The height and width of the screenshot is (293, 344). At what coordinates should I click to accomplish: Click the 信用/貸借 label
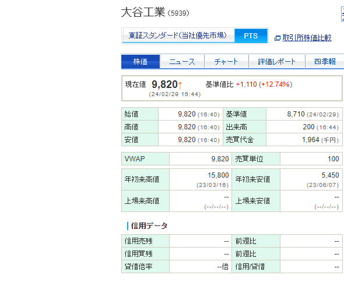coord(250,266)
